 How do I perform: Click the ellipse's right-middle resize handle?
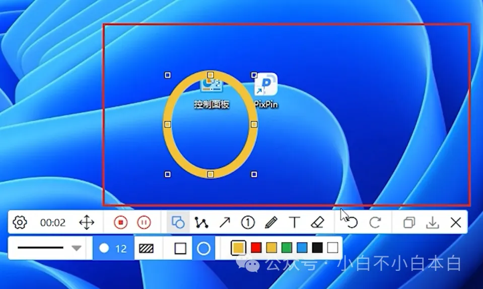click(x=254, y=124)
